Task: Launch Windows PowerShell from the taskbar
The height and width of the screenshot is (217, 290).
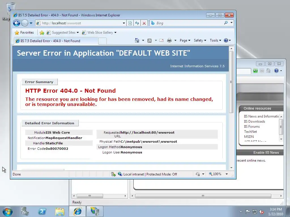Action: coord(42,211)
